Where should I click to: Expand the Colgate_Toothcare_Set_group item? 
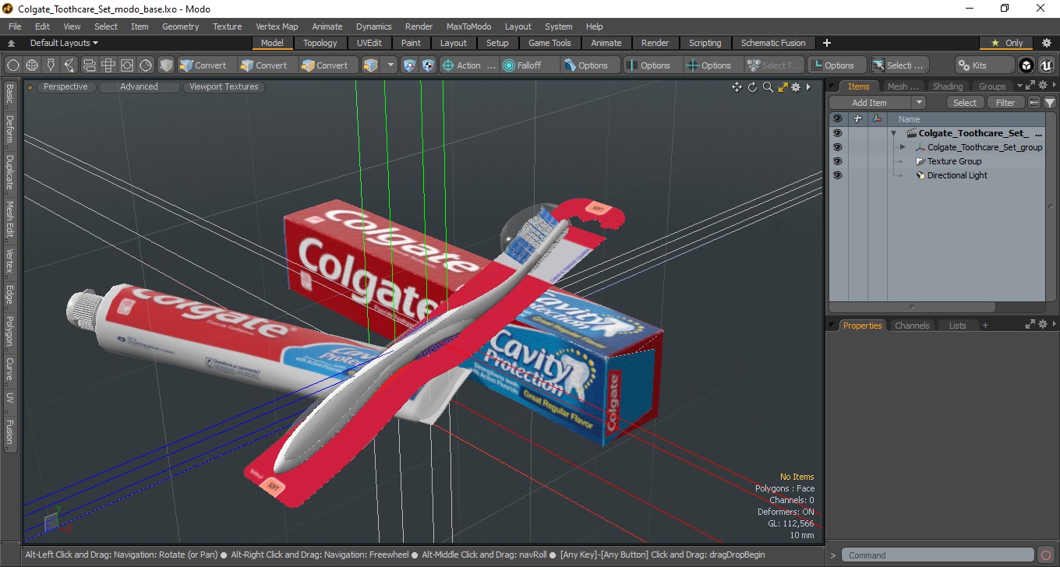pyautogui.click(x=903, y=147)
